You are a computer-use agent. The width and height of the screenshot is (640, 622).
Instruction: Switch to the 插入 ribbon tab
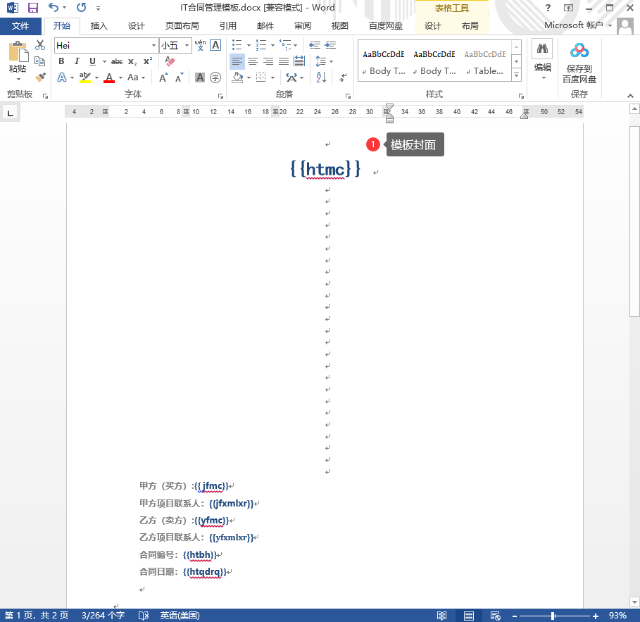[99, 26]
